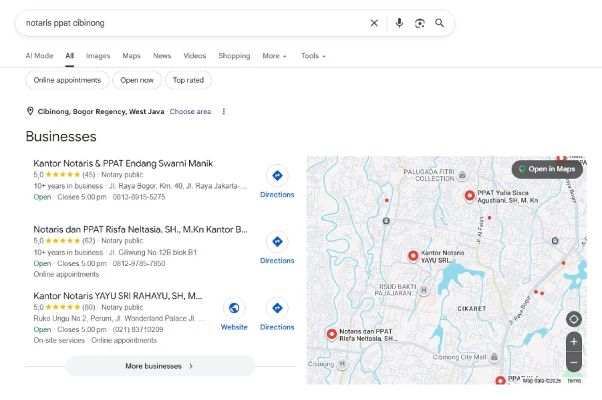Click Cibinong City Mall shopping marker

coord(494,357)
